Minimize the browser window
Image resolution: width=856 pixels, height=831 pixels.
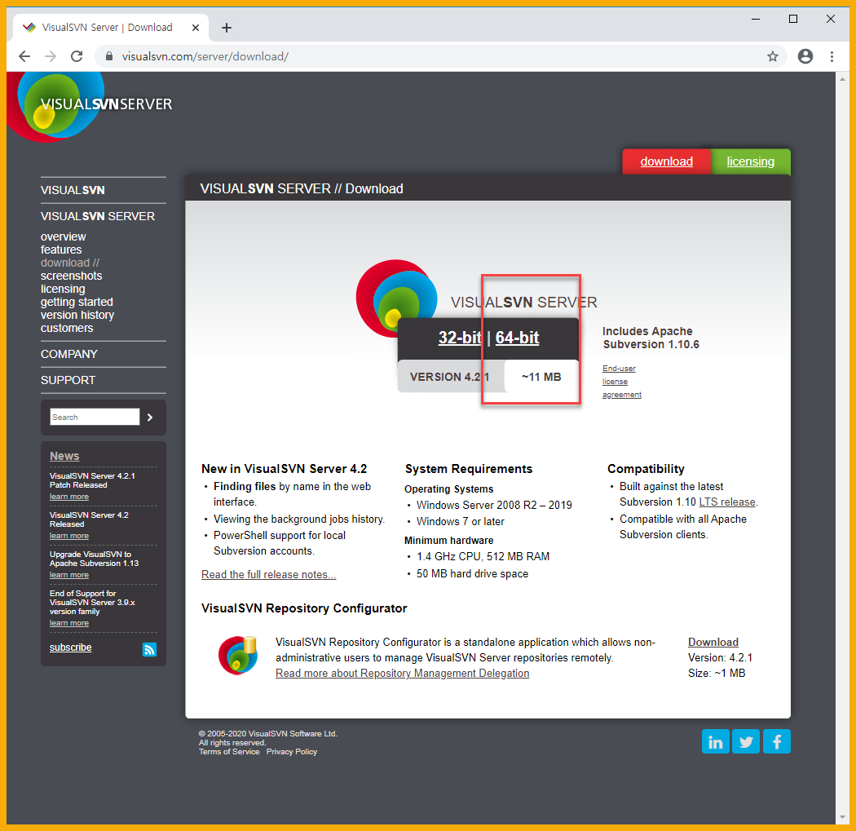tap(756, 19)
